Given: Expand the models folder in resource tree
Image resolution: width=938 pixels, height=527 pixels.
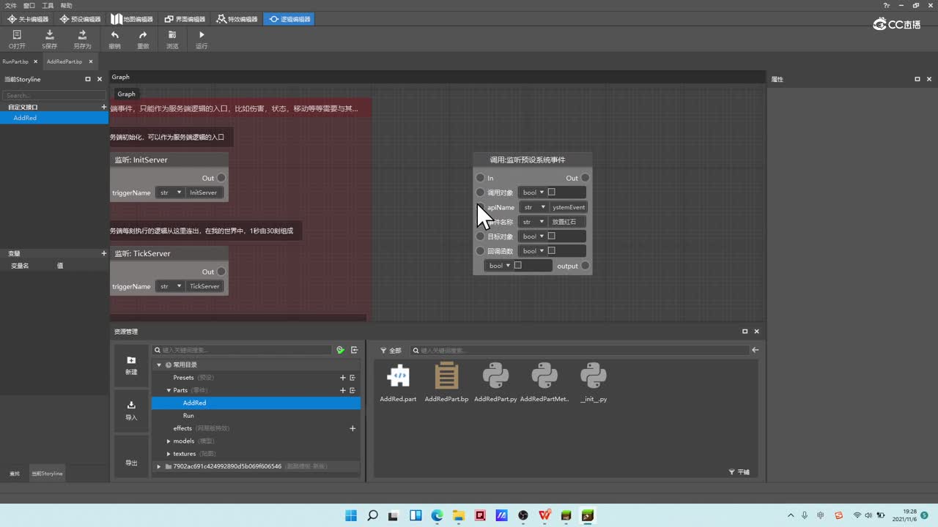Looking at the screenshot, I should pos(169,441).
